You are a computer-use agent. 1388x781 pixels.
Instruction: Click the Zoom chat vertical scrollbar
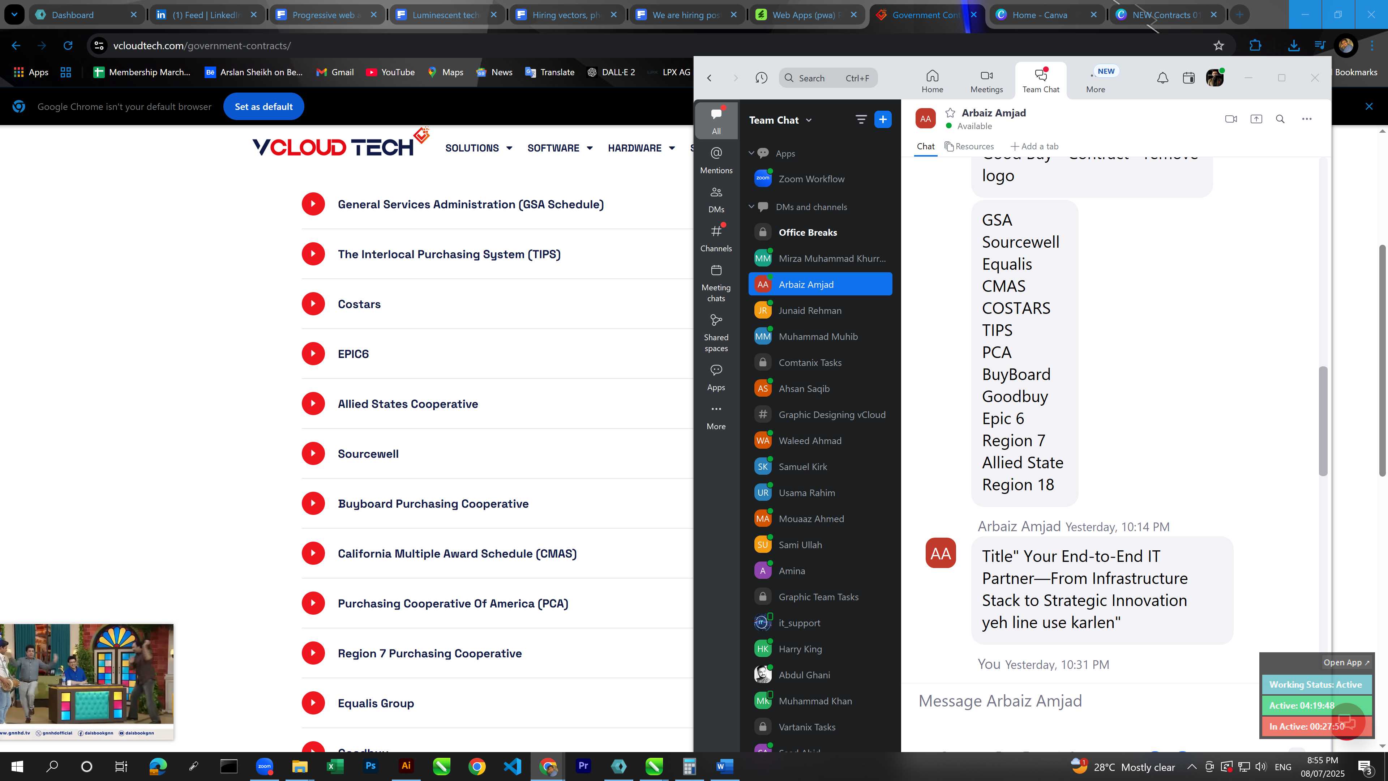coord(1323,421)
